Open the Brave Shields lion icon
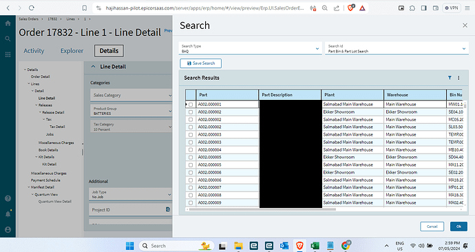475x252 pixels. (351, 8)
